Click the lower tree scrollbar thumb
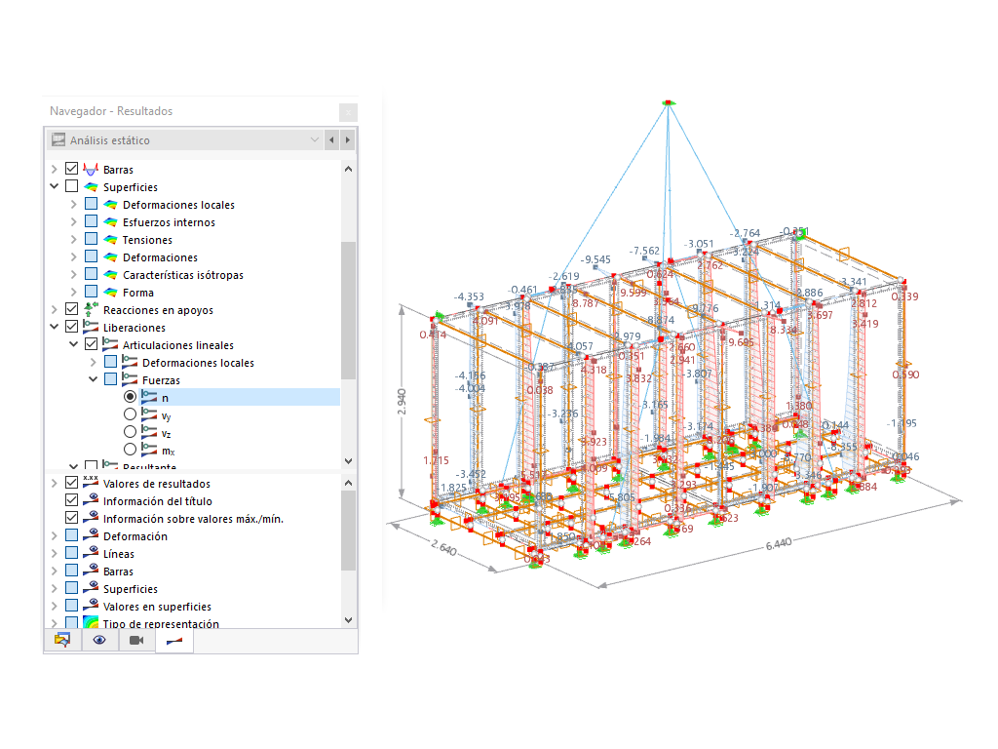998x749 pixels. (348, 530)
